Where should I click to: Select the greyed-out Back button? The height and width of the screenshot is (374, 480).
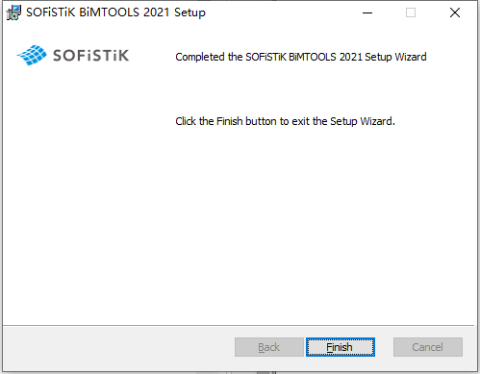point(269,347)
